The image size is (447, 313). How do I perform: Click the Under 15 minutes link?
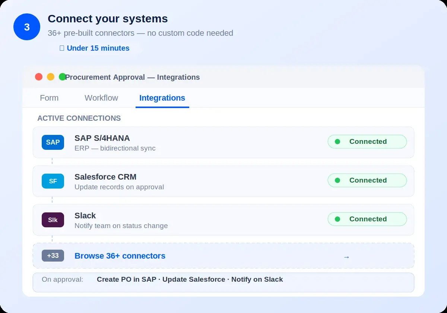click(98, 48)
